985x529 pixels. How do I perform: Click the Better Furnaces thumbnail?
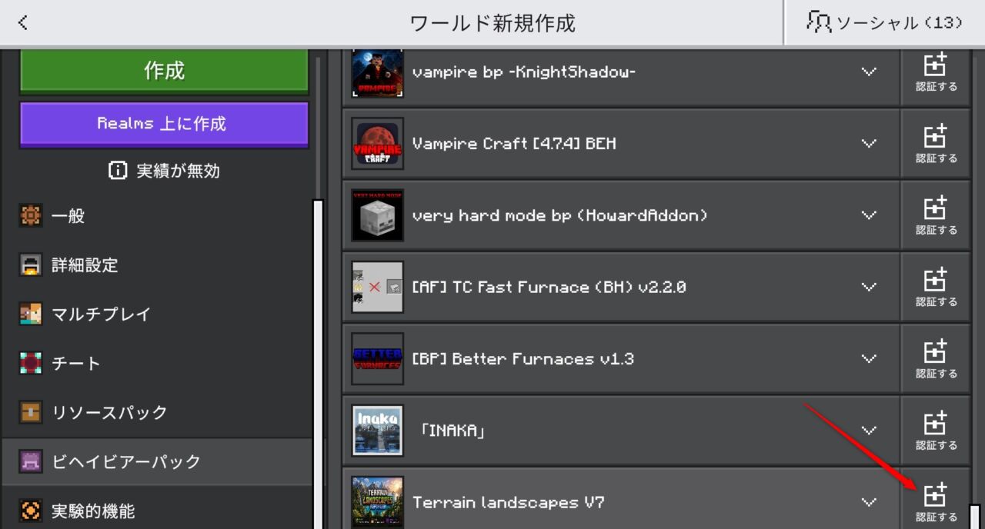tap(377, 359)
